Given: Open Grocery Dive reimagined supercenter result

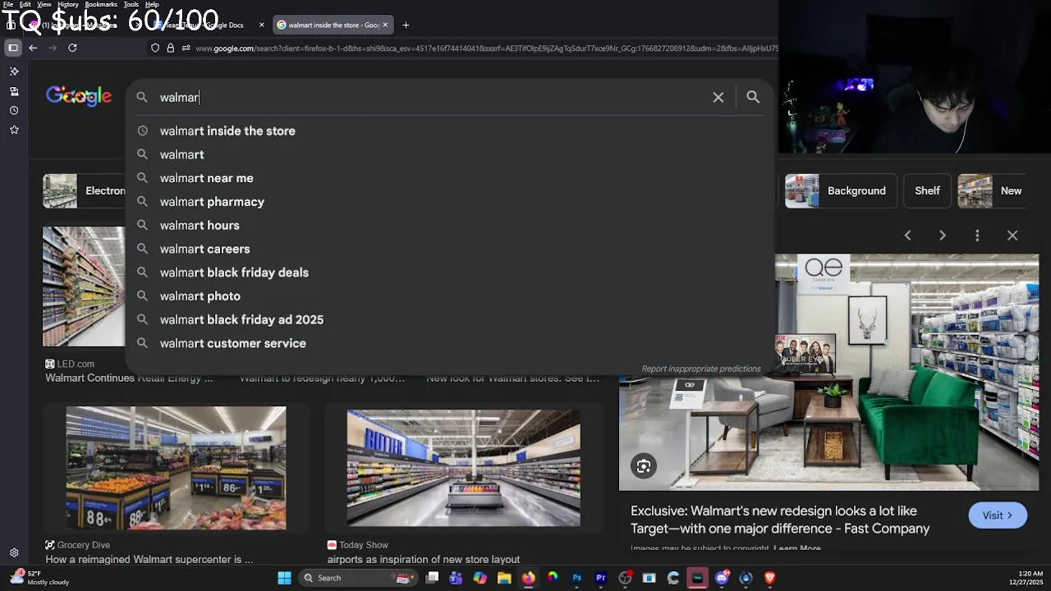Looking at the screenshot, I should click(149, 559).
